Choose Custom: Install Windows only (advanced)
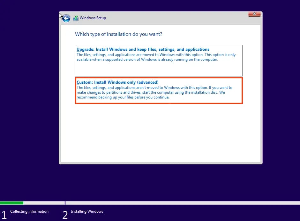The image size is (300, 221). (x=117, y=83)
